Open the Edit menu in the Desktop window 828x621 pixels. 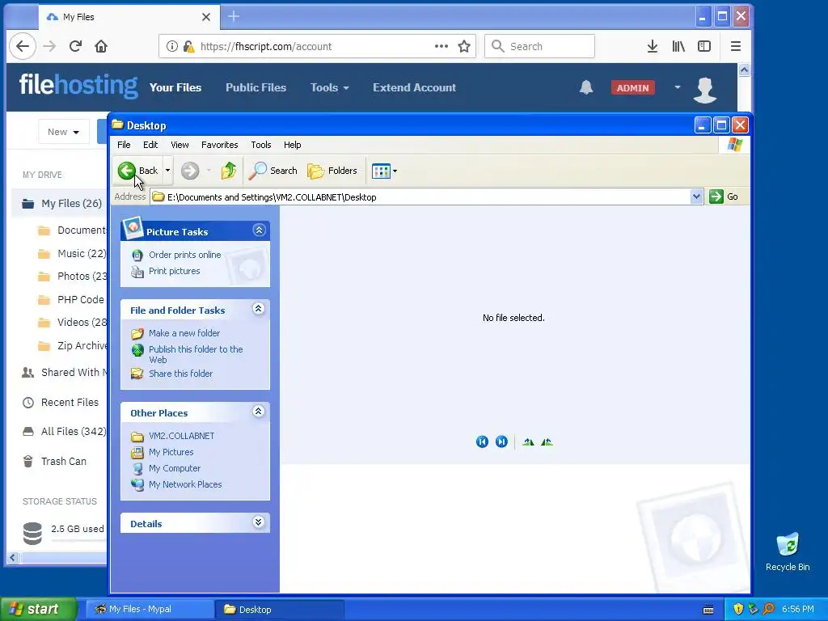click(150, 145)
